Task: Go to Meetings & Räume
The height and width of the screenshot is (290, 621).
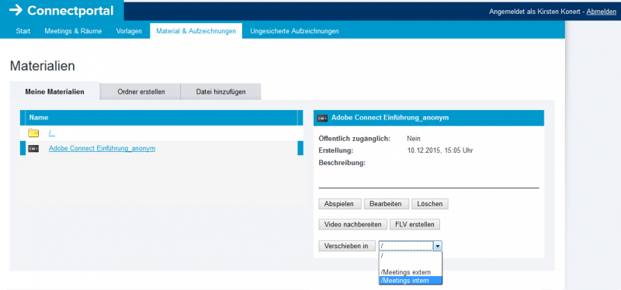Action: pos(73,31)
